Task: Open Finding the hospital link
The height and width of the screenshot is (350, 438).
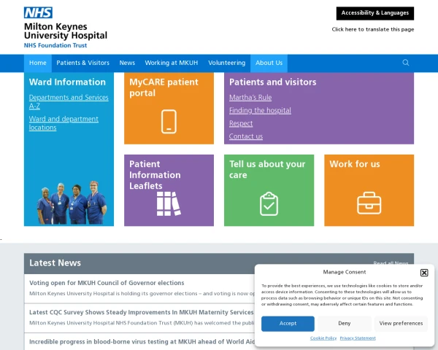Action: click(260, 111)
